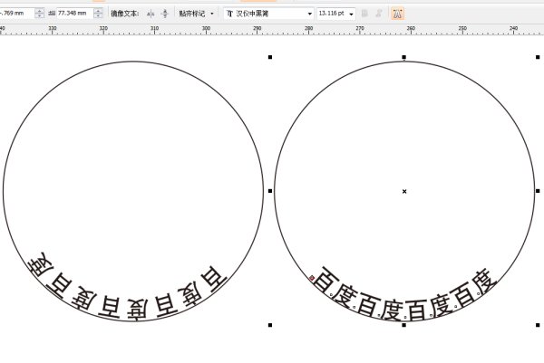Click the 镜像文本 label in property bar
This screenshot has width=544, height=363.
click(125, 14)
